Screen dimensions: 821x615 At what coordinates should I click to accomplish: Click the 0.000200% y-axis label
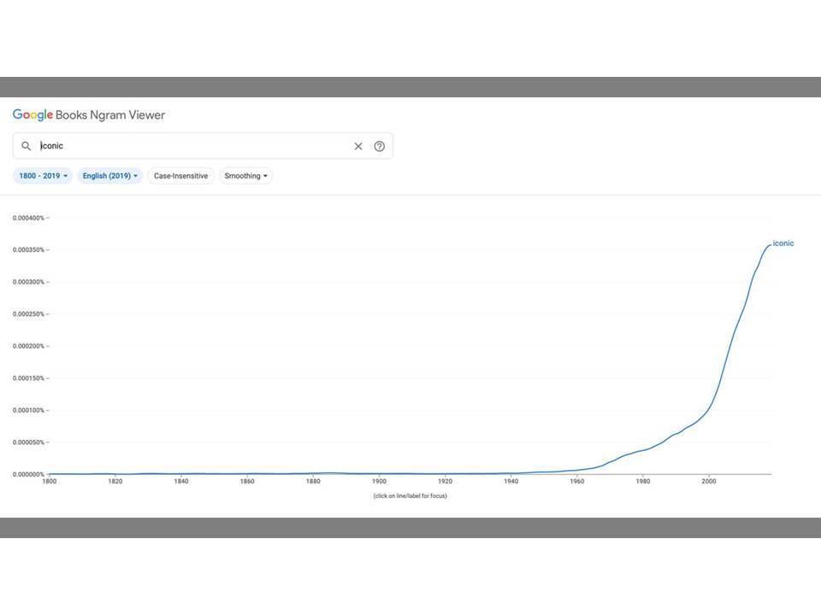[28, 346]
